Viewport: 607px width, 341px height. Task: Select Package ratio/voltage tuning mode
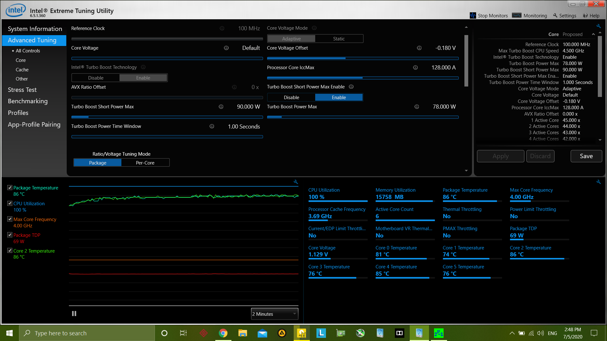click(x=98, y=163)
